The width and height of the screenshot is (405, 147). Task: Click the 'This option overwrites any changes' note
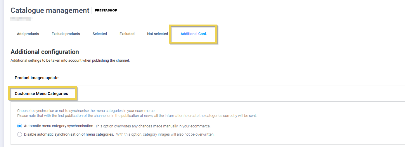click(153, 126)
